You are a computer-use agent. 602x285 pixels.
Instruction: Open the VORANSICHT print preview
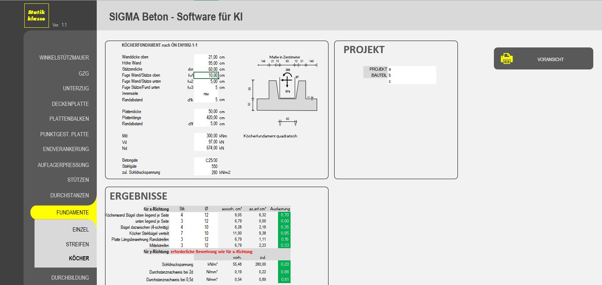[550, 59]
